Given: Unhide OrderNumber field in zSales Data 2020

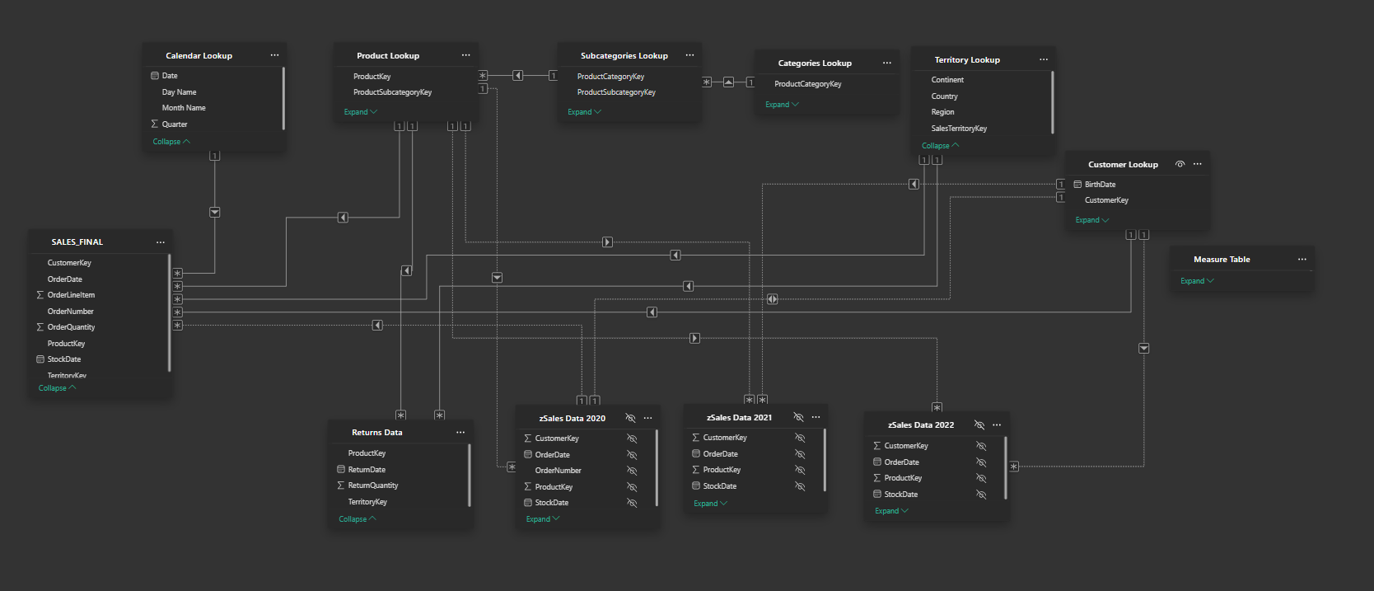Looking at the screenshot, I should (632, 471).
